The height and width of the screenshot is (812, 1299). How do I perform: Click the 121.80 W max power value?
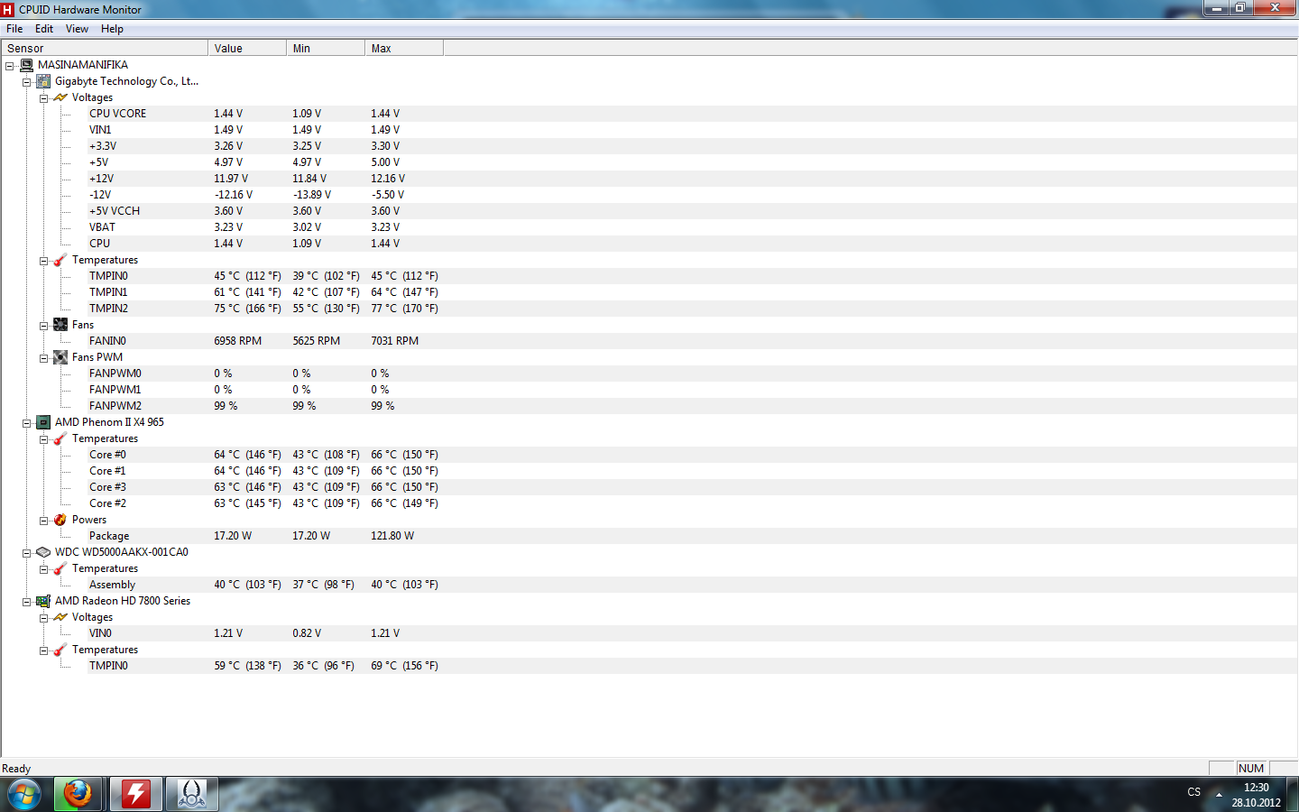click(392, 536)
